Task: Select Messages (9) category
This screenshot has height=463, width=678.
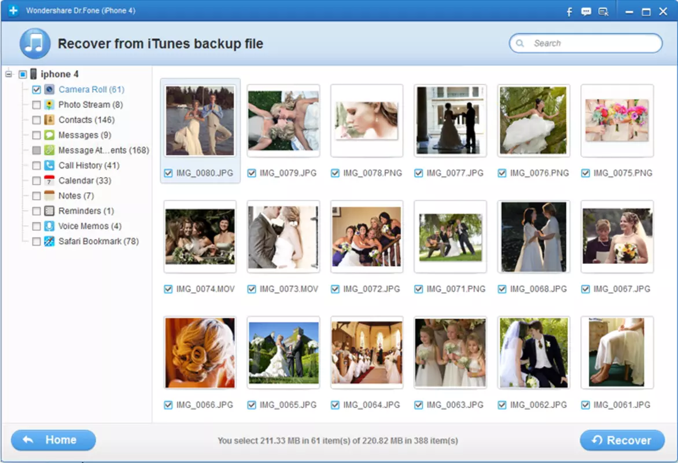Action: 84,135
